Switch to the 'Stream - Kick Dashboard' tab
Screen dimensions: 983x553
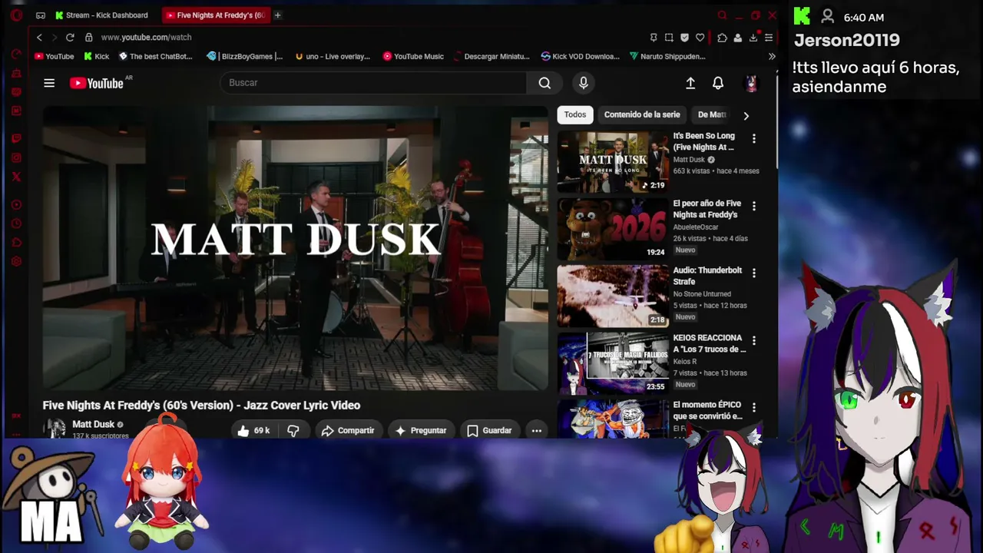[102, 15]
